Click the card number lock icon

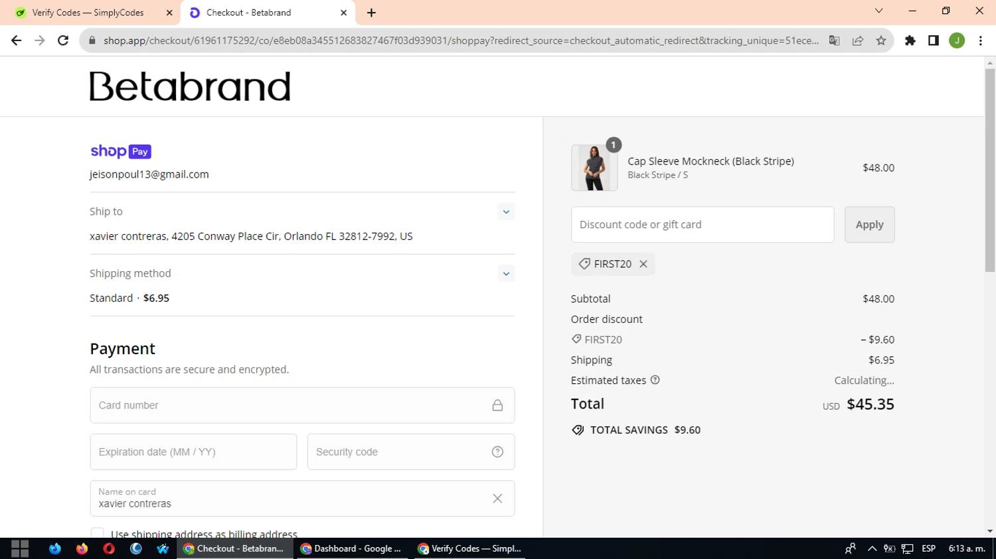497,405
